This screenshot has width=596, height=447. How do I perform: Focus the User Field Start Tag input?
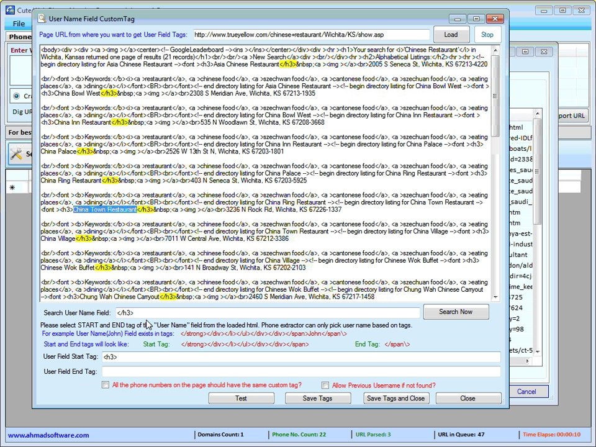(x=301, y=357)
